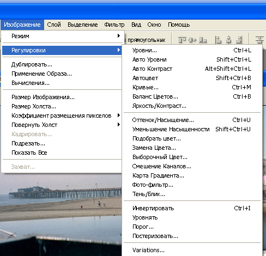Choose Подобрать цвет... entry
This screenshot has width=266, height=256.
(192, 138)
